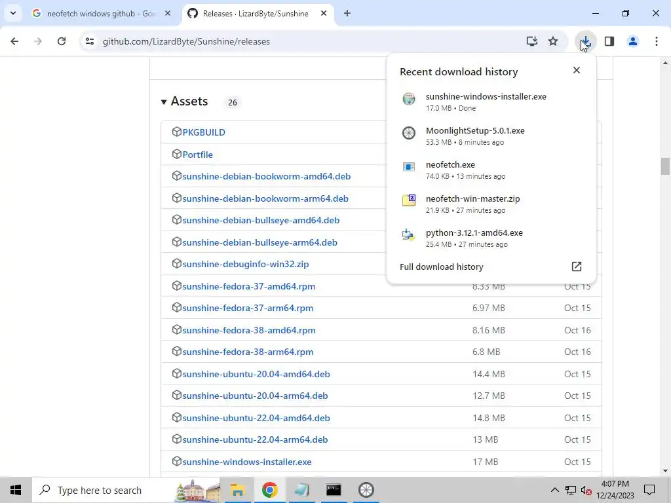Open the Chrome profile avatar

(633, 41)
